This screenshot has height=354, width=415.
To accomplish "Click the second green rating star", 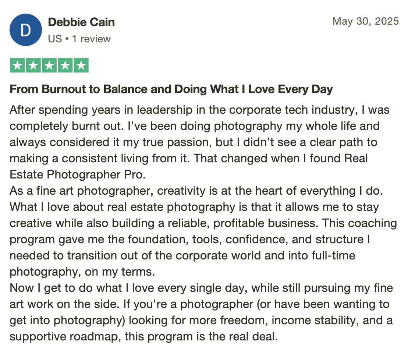I will point(33,65).
